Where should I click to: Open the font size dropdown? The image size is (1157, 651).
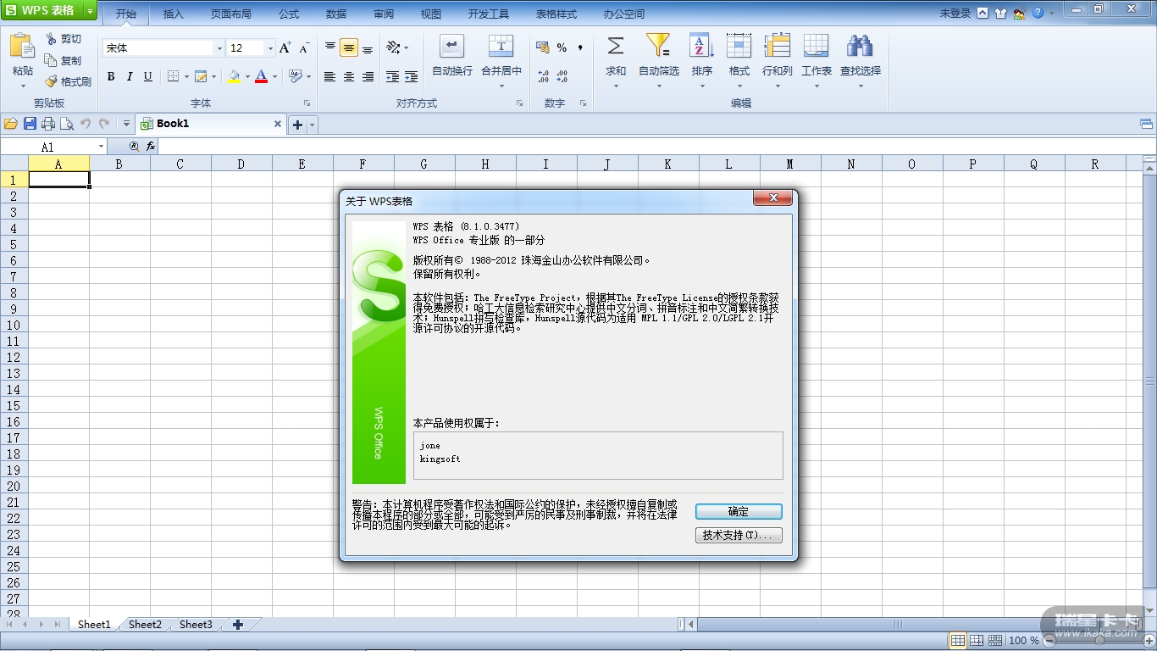(x=270, y=48)
